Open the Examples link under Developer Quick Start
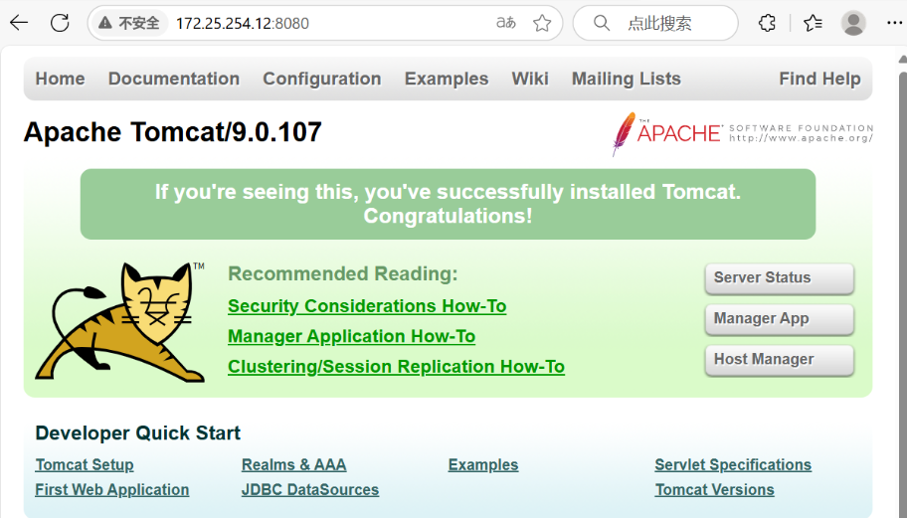This screenshot has width=907, height=518. pyautogui.click(x=483, y=465)
